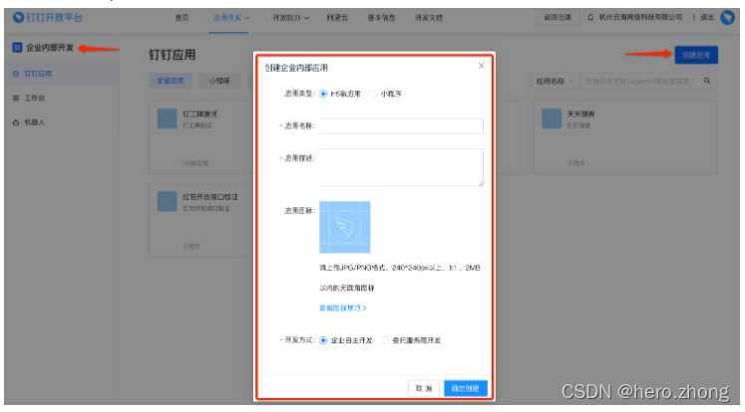Viewport: 745px width, 412px height.
Task: Click the 工作台 sidebar icon
Action: click(x=16, y=98)
